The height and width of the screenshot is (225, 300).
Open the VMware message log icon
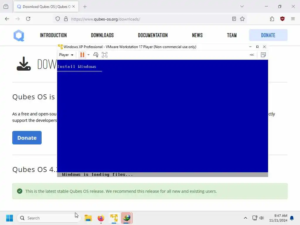click(x=263, y=55)
